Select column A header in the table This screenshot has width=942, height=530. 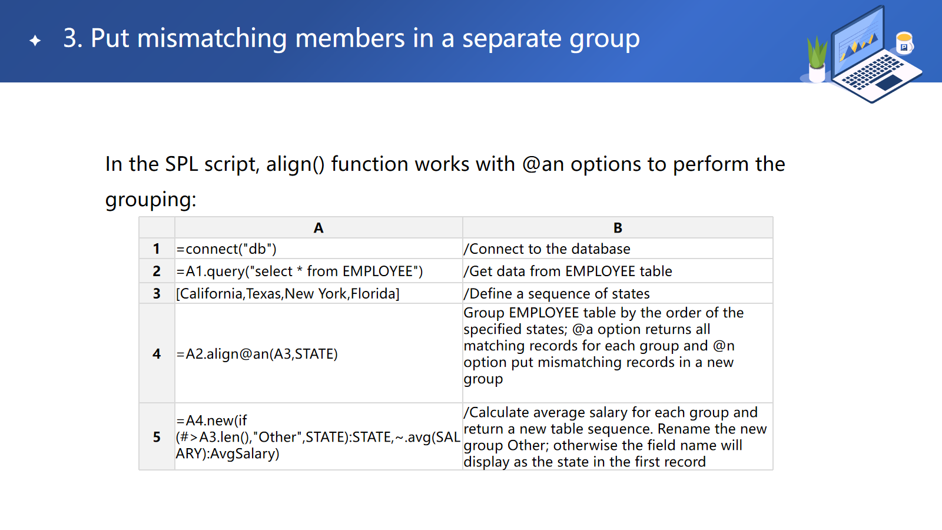point(319,228)
